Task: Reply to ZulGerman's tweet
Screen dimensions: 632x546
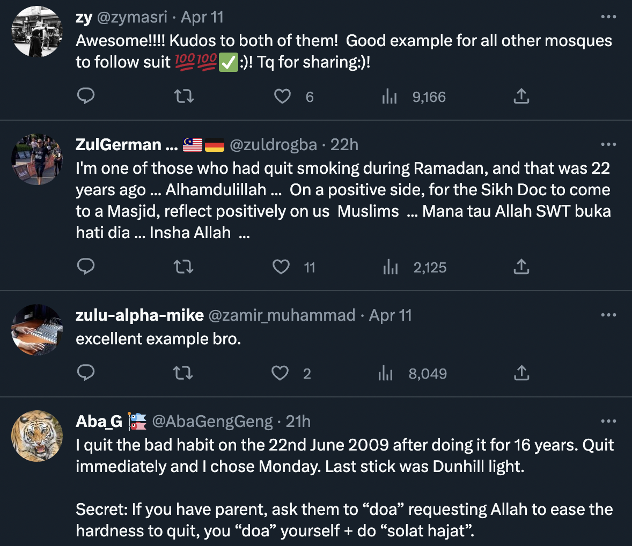Action: (x=86, y=267)
